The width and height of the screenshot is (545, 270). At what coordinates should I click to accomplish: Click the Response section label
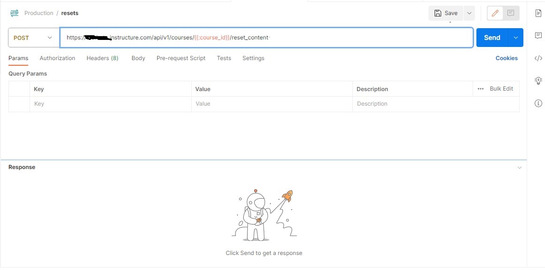click(x=22, y=167)
